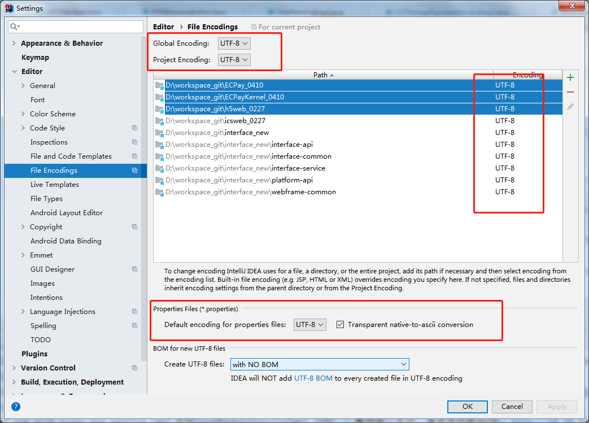Toggle Transparent native-to-ascii conversion checkbox
The image size is (589, 423).
pyautogui.click(x=340, y=325)
